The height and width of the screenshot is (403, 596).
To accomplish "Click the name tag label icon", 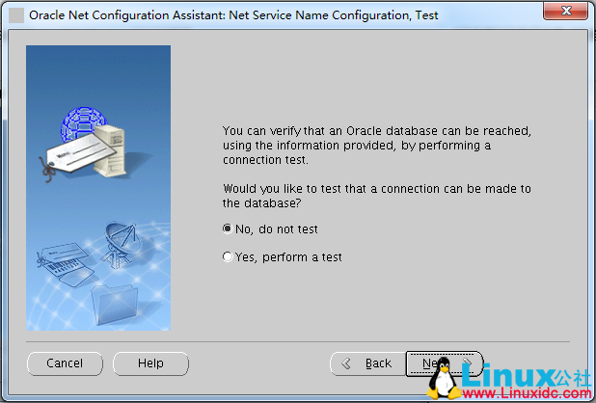I will [72, 152].
